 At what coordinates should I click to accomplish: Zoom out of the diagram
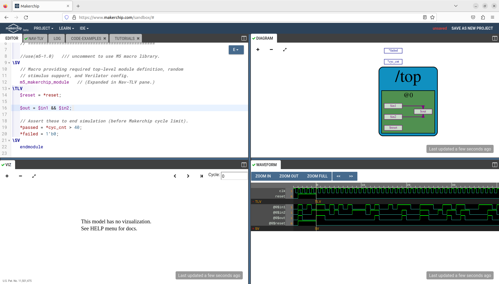[x=271, y=50]
